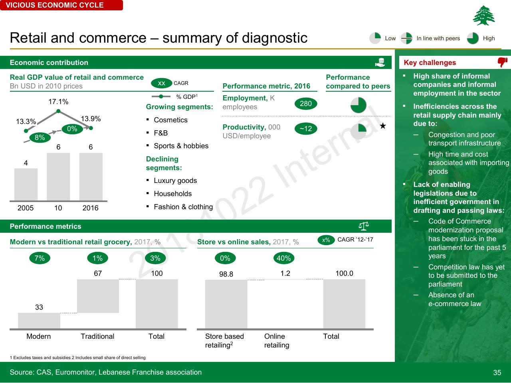Click the 8% CAGR badge
This screenshot has width=511, height=383.
click(x=40, y=137)
